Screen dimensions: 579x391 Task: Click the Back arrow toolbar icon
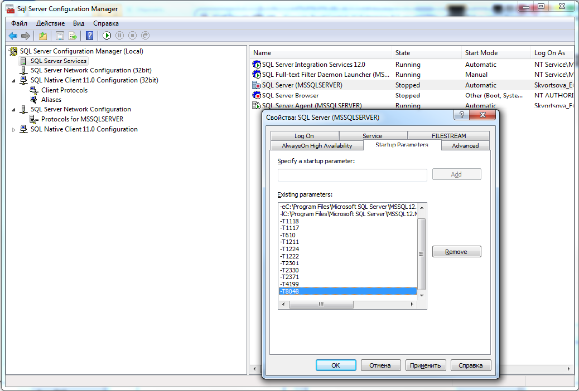(x=13, y=36)
